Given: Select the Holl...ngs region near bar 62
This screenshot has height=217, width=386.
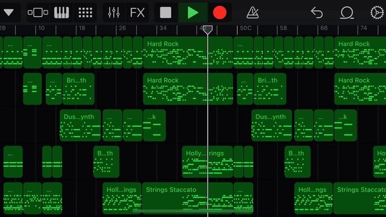Looking at the screenshot, I should click(x=314, y=198).
